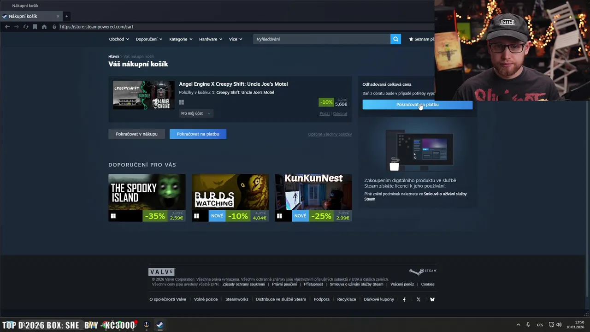The width and height of the screenshot is (590, 332).
Task: Click the Odebrat link in the cart item
Action: click(340, 113)
